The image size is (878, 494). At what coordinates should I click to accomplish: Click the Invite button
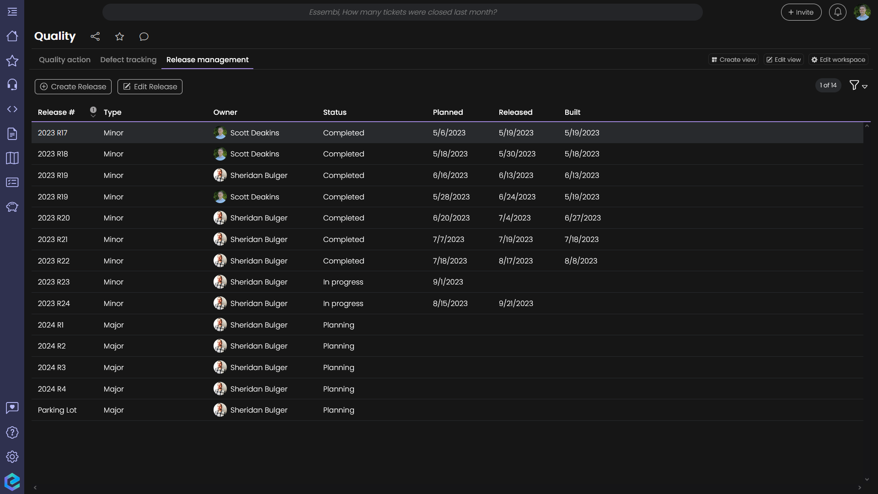click(801, 12)
